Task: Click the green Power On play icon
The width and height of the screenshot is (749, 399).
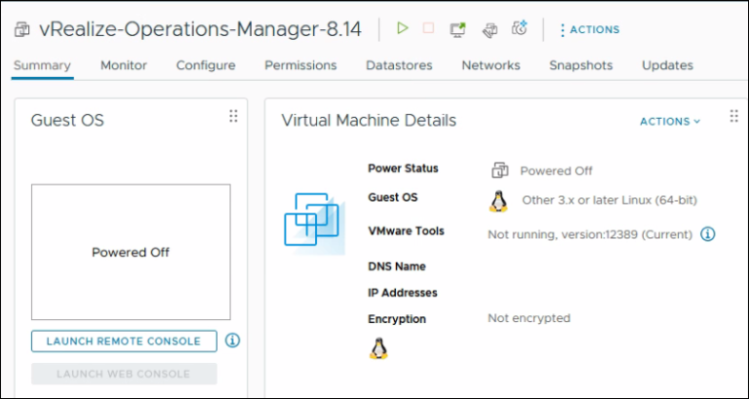Action: click(x=402, y=28)
